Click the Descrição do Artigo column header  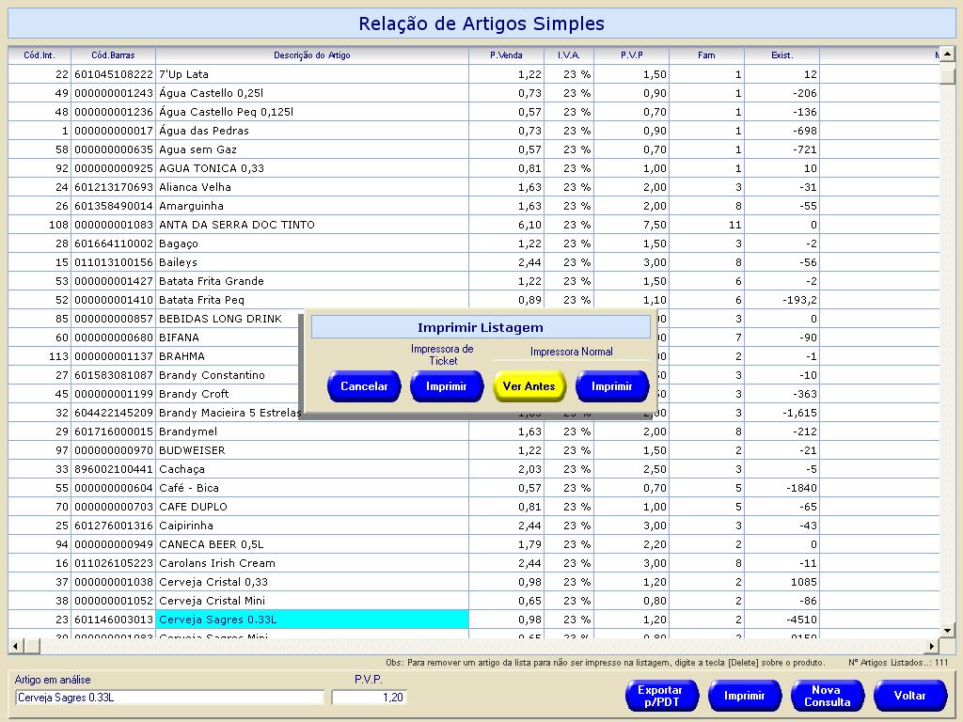[x=311, y=55]
